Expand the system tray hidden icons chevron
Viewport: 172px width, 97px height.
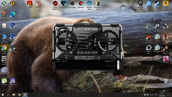pyautogui.click(x=142, y=95)
